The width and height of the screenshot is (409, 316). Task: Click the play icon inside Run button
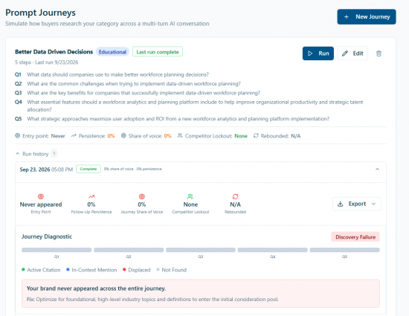310,54
